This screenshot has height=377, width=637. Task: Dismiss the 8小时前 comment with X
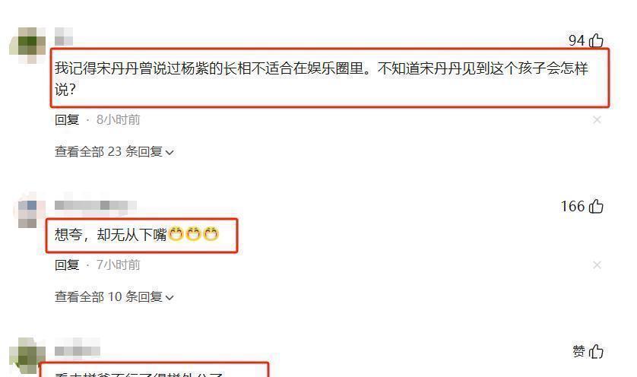(x=597, y=119)
